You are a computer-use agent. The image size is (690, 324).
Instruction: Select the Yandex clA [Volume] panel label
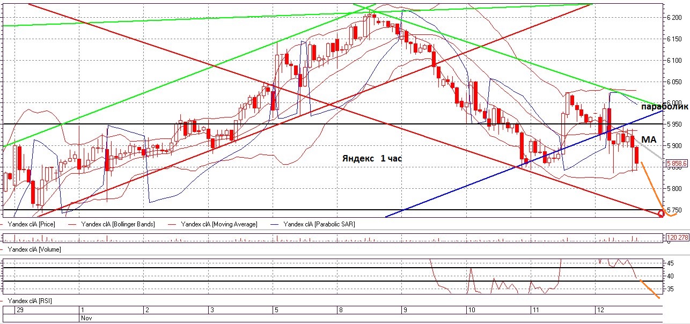[x=34, y=249]
